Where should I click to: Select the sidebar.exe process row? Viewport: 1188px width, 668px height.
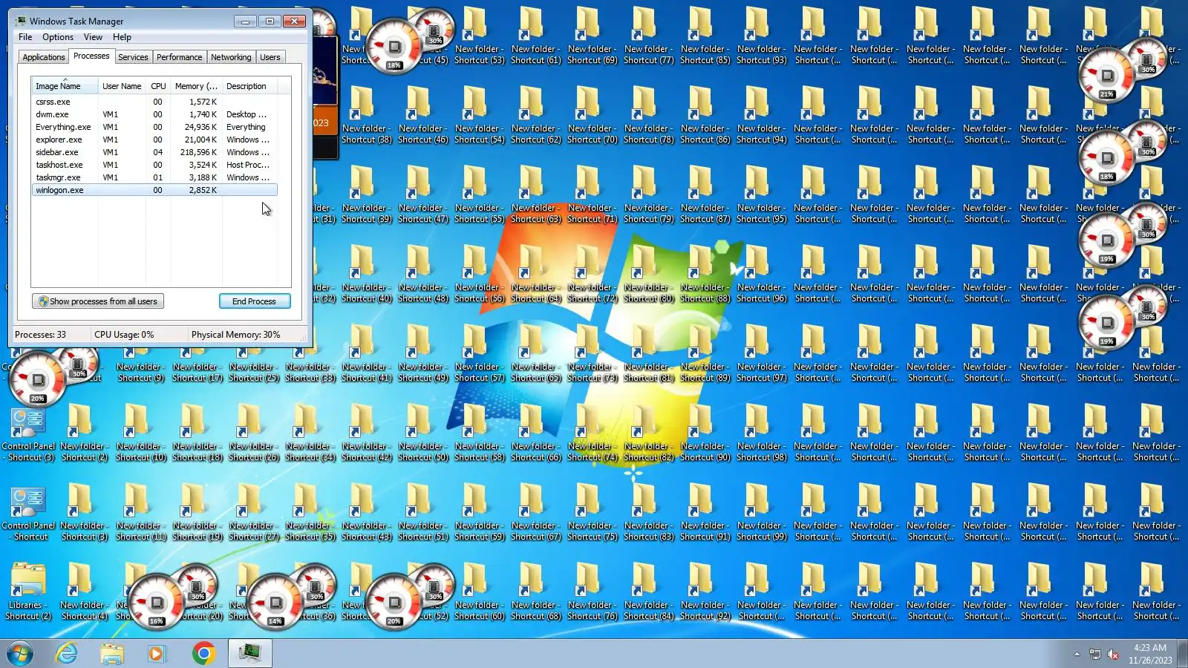coord(154,152)
